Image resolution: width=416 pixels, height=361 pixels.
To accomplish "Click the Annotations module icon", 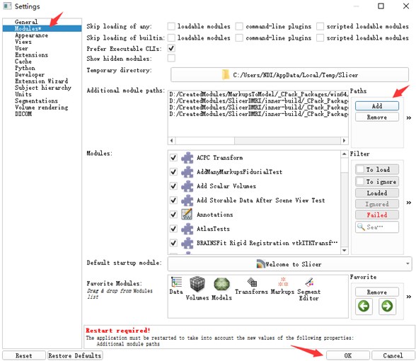I will click(x=187, y=214).
